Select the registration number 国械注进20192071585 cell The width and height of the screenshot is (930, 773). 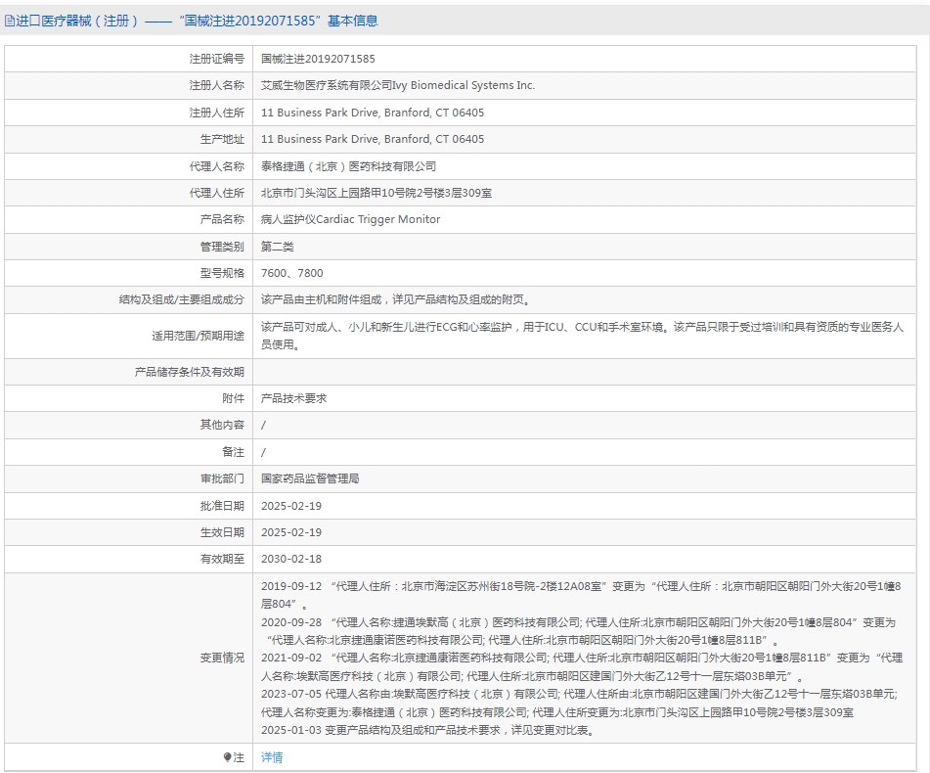point(318,59)
